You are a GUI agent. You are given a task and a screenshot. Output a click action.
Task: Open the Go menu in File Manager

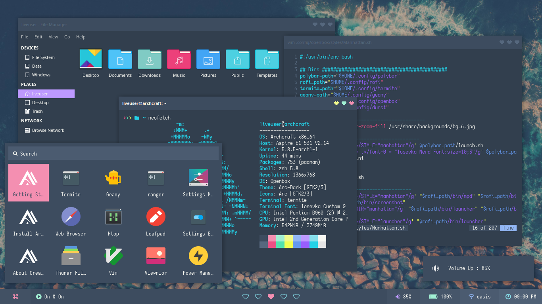coord(67,37)
